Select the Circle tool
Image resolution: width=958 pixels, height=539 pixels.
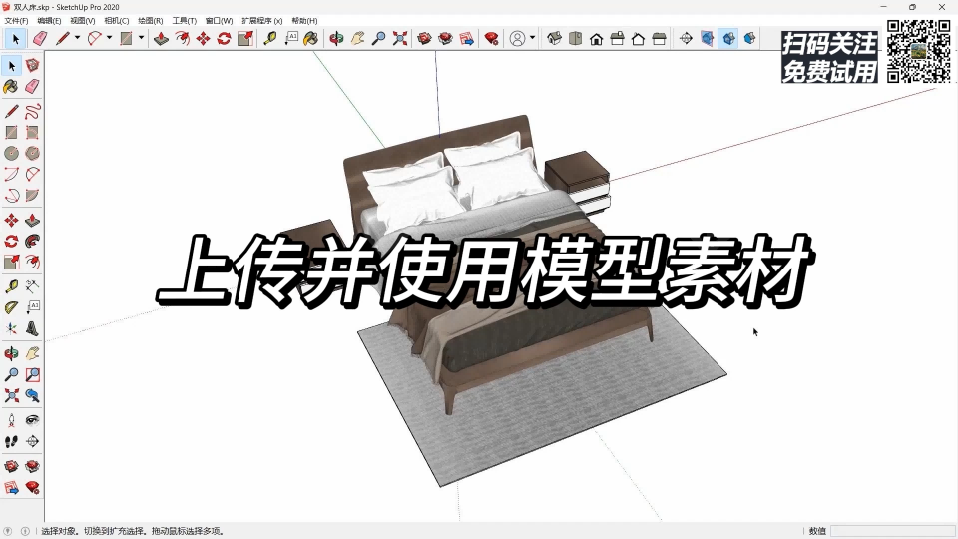point(11,153)
